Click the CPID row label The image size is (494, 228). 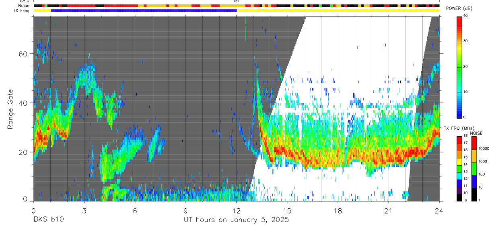click(x=25, y=1)
